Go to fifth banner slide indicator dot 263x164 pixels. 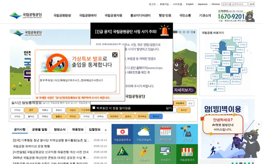point(192,32)
